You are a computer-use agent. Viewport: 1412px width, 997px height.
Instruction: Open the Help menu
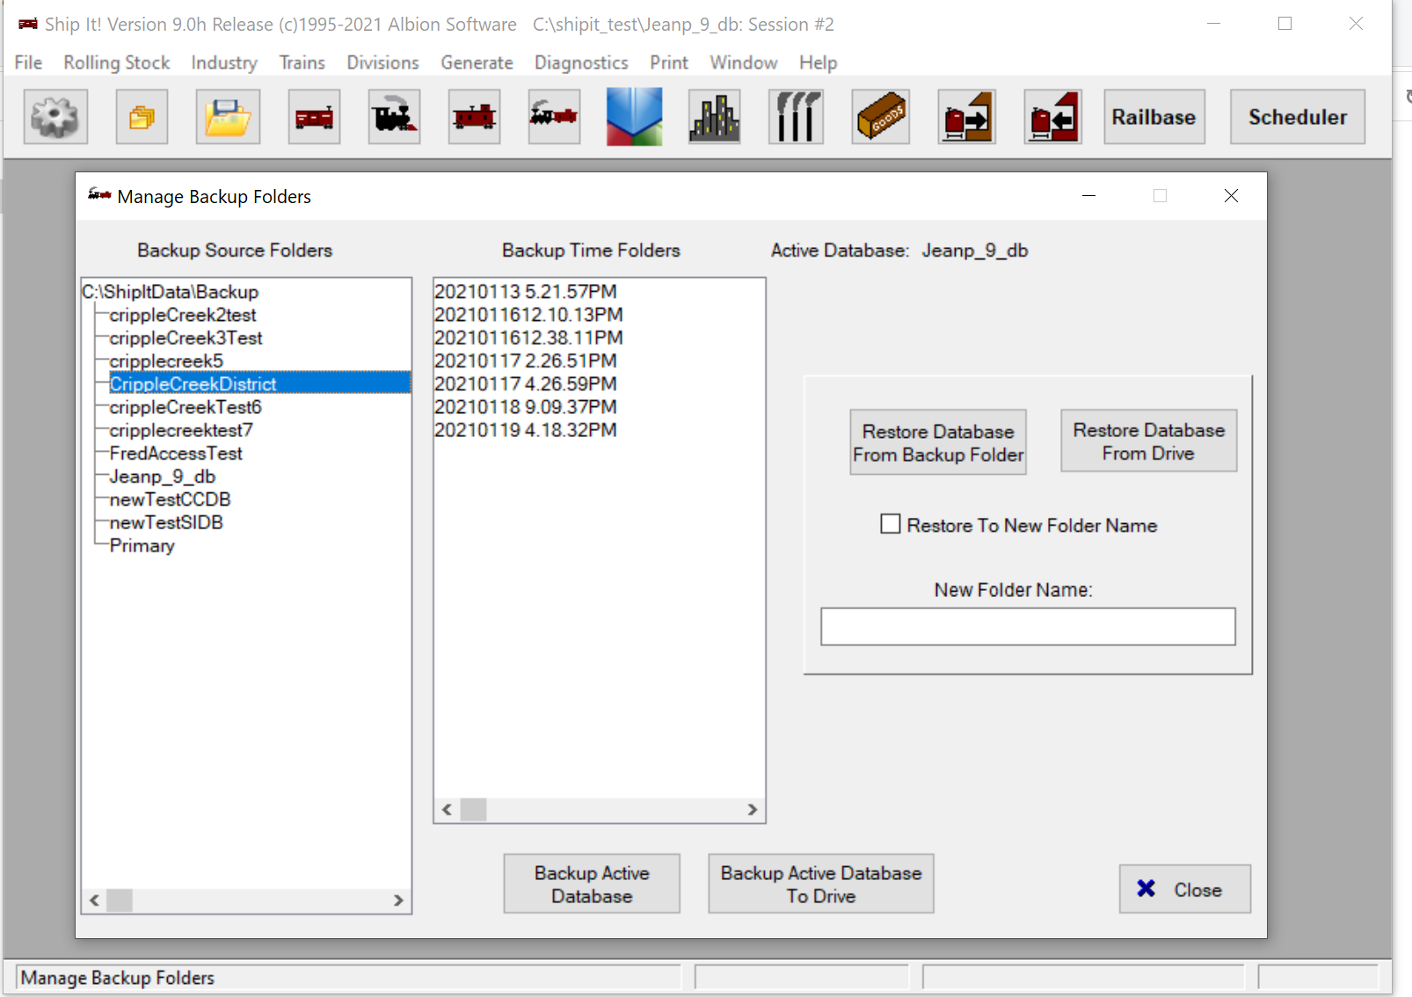pyautogui.click(x=818, y=62)
